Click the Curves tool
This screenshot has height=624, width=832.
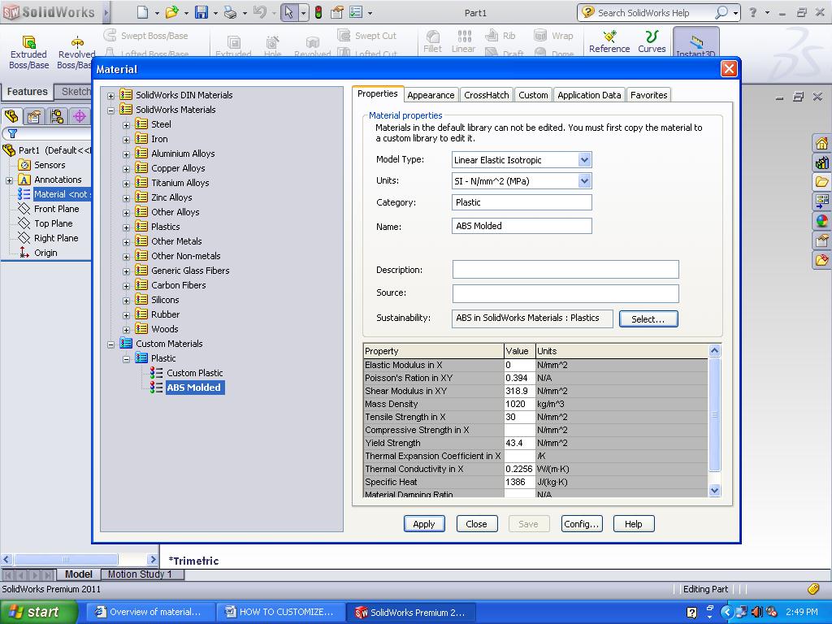[x=652, y=42]
